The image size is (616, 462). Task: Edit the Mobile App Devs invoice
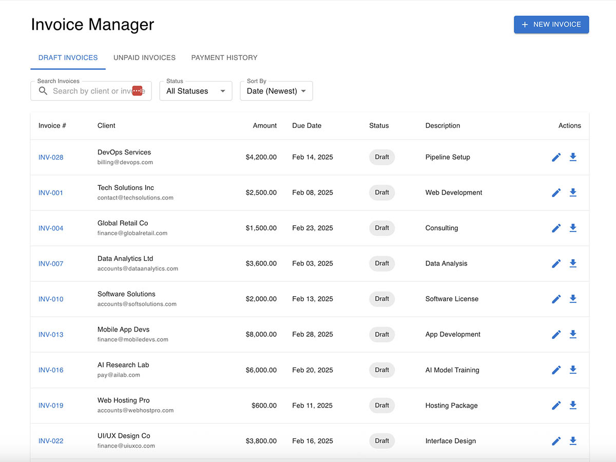556,334
